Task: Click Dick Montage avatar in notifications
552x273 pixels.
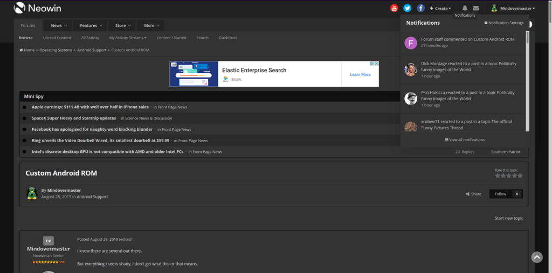Action: [x=410, y=69]
